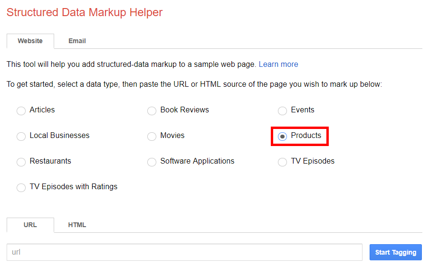Image resolution: width=429 pixels, height=266 pixels.
Task: Click the Products label text
Action: tap(306, 136)
